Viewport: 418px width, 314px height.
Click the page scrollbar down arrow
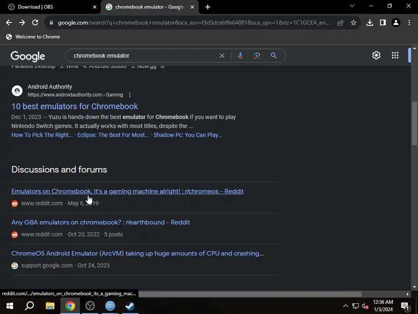pos(414,287)
